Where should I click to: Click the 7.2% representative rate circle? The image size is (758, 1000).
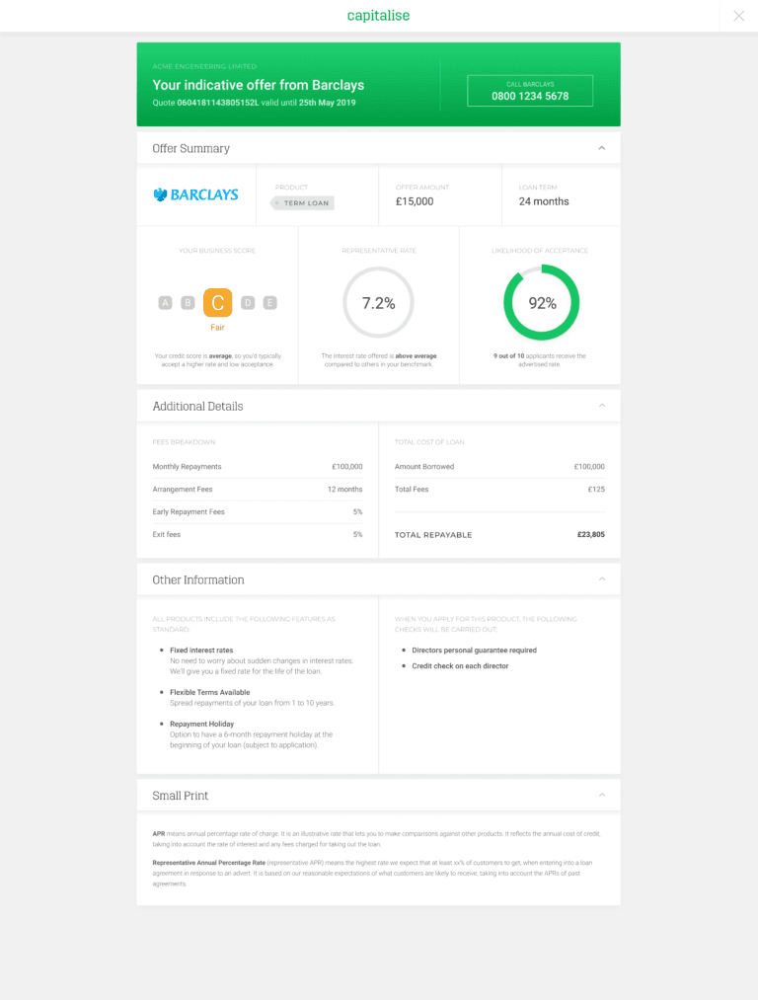(379, 303)
